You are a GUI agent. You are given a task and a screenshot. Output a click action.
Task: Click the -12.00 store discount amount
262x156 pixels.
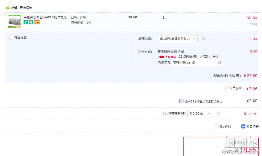pyautogui.click(x=251, y=39)
